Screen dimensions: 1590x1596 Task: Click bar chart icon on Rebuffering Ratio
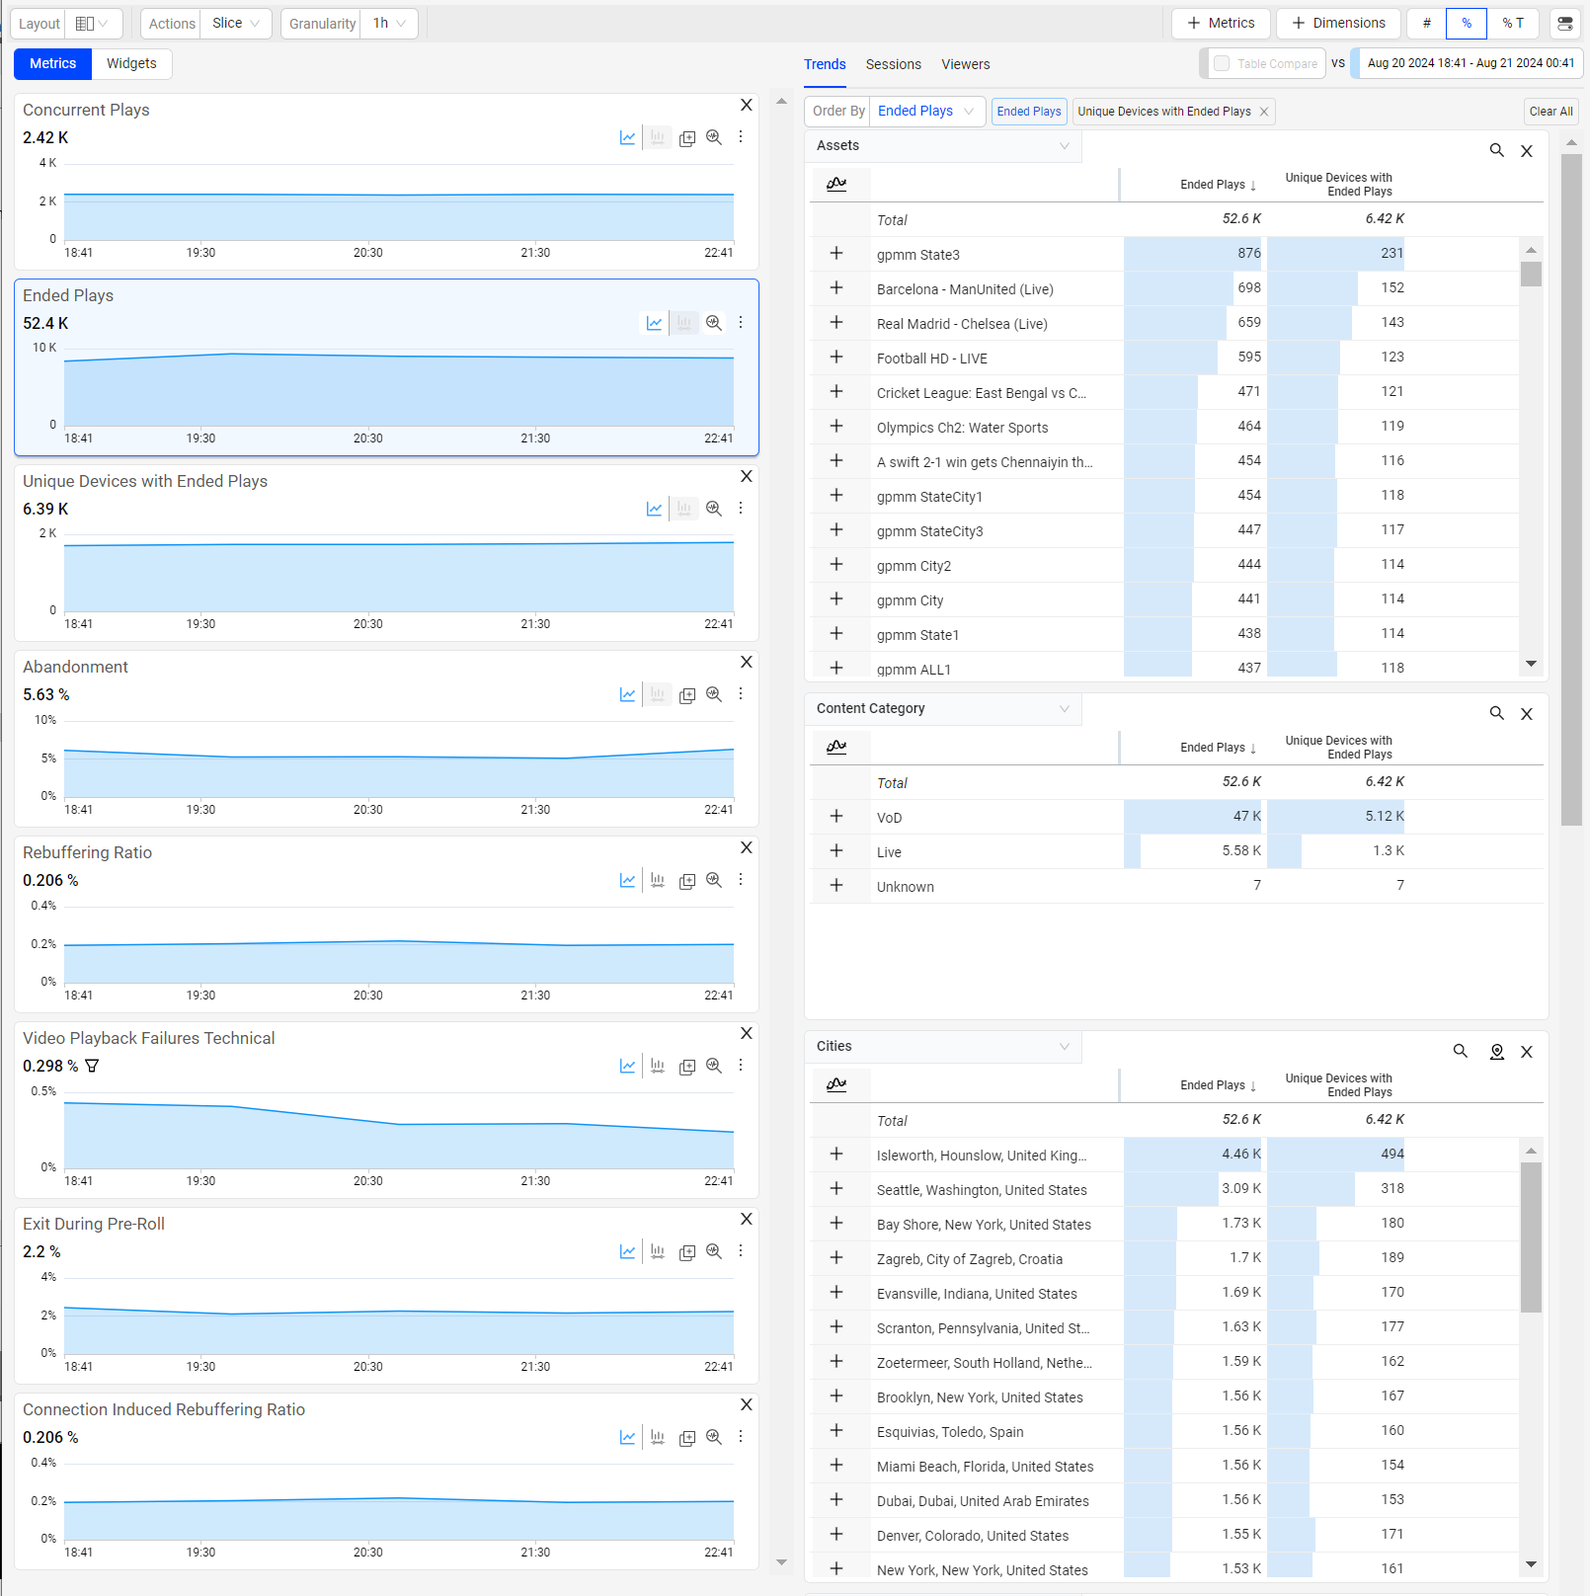[658, 880]
